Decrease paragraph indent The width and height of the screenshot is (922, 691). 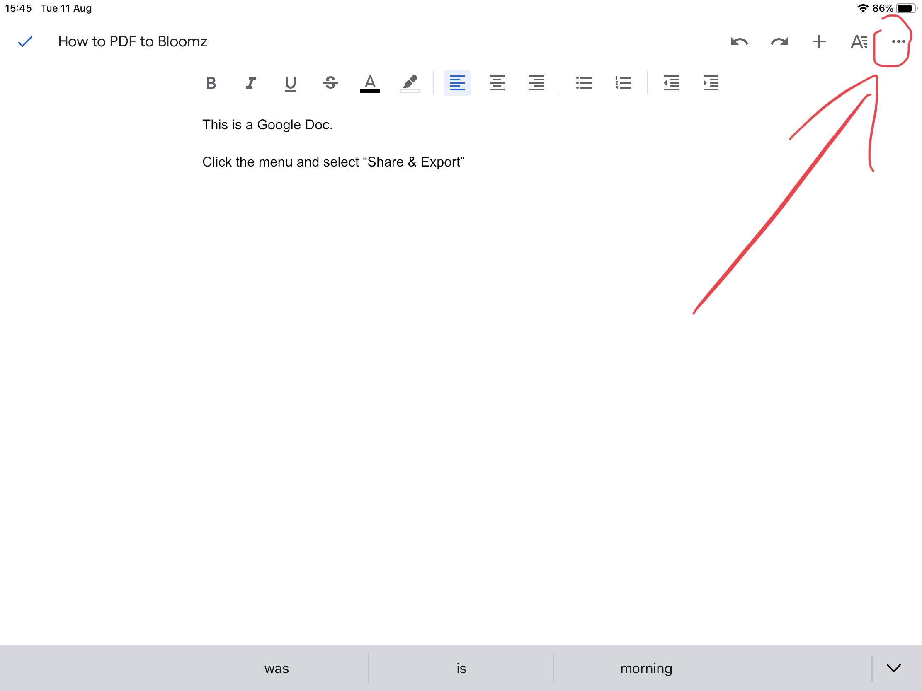671,83
